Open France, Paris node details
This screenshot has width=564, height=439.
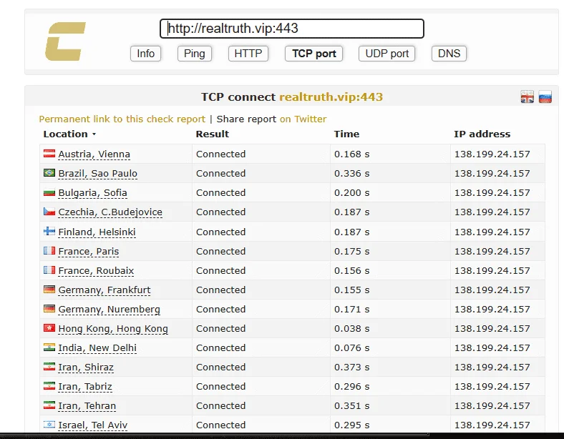coord(89,252)
